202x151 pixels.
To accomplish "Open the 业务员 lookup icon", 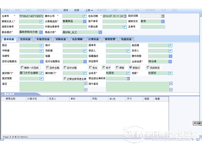I will point(128,73).
